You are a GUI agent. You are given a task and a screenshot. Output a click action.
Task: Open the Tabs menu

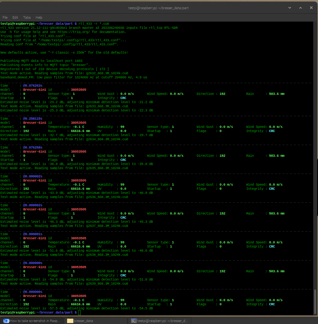tap(27, 17)
